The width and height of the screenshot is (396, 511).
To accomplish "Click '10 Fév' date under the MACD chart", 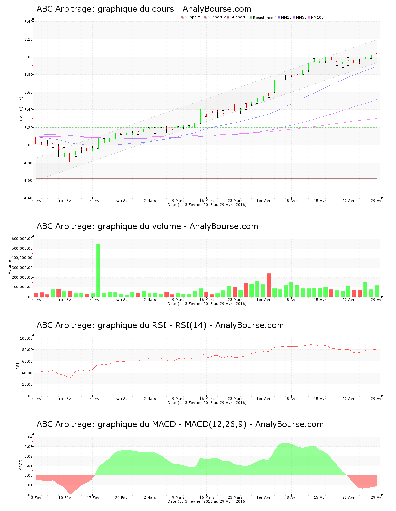I will (x=65, y=498).
